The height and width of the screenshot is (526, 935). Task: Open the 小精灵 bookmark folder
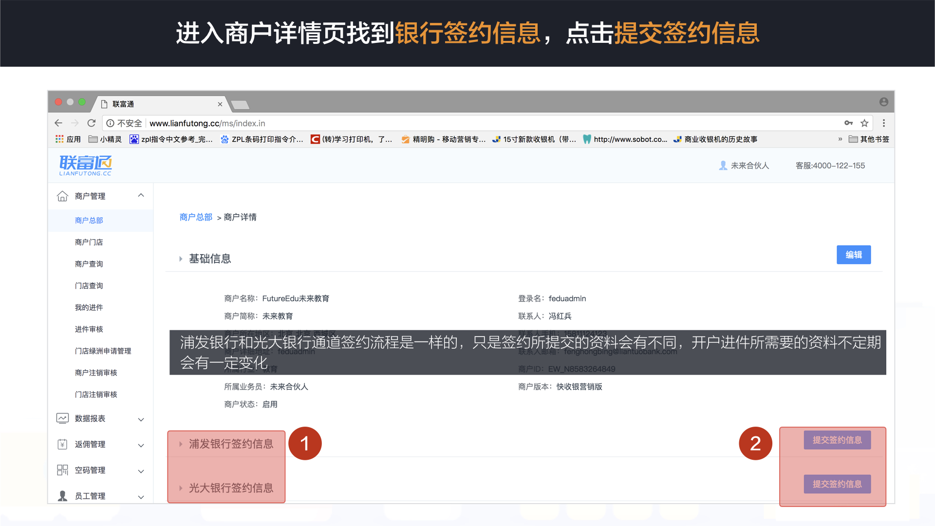(105, 139)
